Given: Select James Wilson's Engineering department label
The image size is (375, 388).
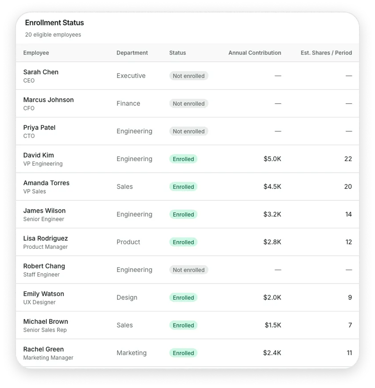Looking at the screenshot, I should pos(134,214).
